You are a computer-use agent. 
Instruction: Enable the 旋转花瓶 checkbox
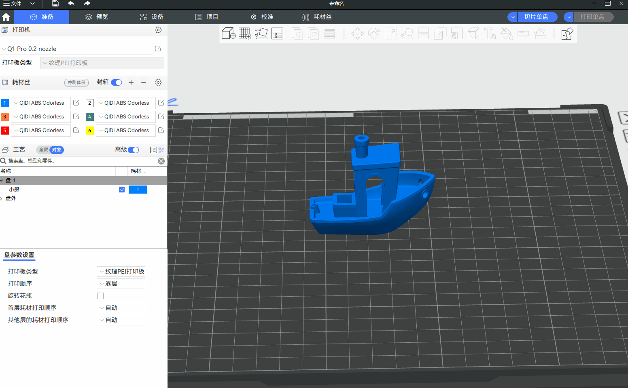(100, 296)
